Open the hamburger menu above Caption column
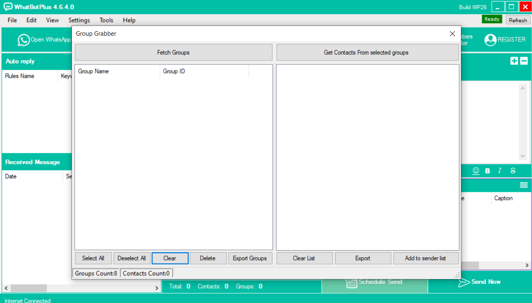The image size is (532, 303). [x=524, y=185]
